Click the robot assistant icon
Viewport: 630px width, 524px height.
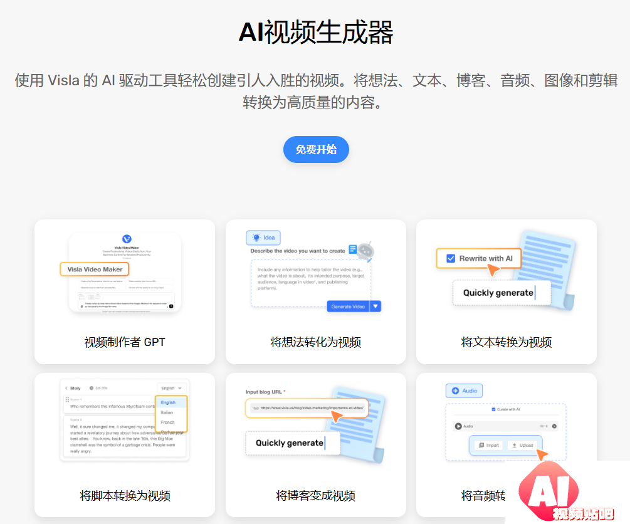pyautogui.click(x=365, y=251)
